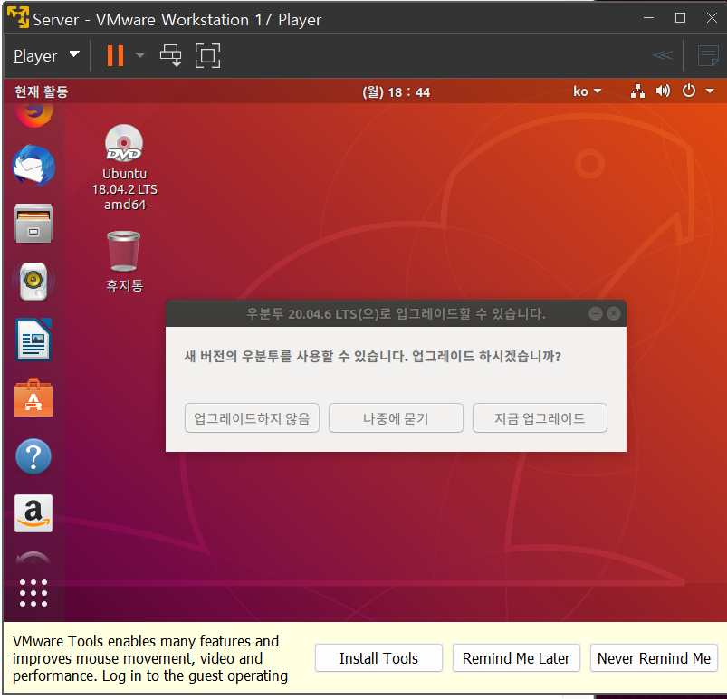Click Never Remind Me button
This screenshot has width=727, height=699.
(654, 657)
